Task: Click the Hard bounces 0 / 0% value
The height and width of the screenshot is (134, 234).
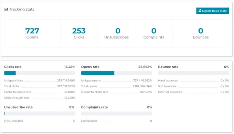Action: [225, 80]
